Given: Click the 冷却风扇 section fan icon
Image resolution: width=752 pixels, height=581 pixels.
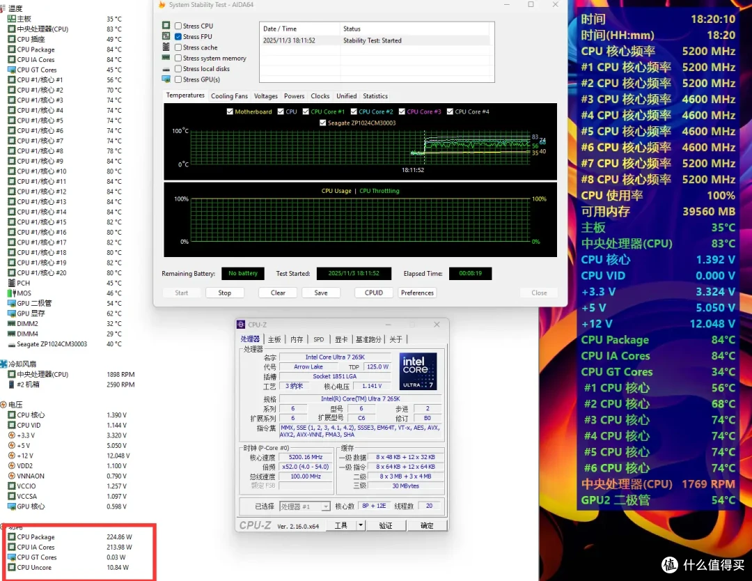Looking at the screenshot, I should (x=4, y=364).
